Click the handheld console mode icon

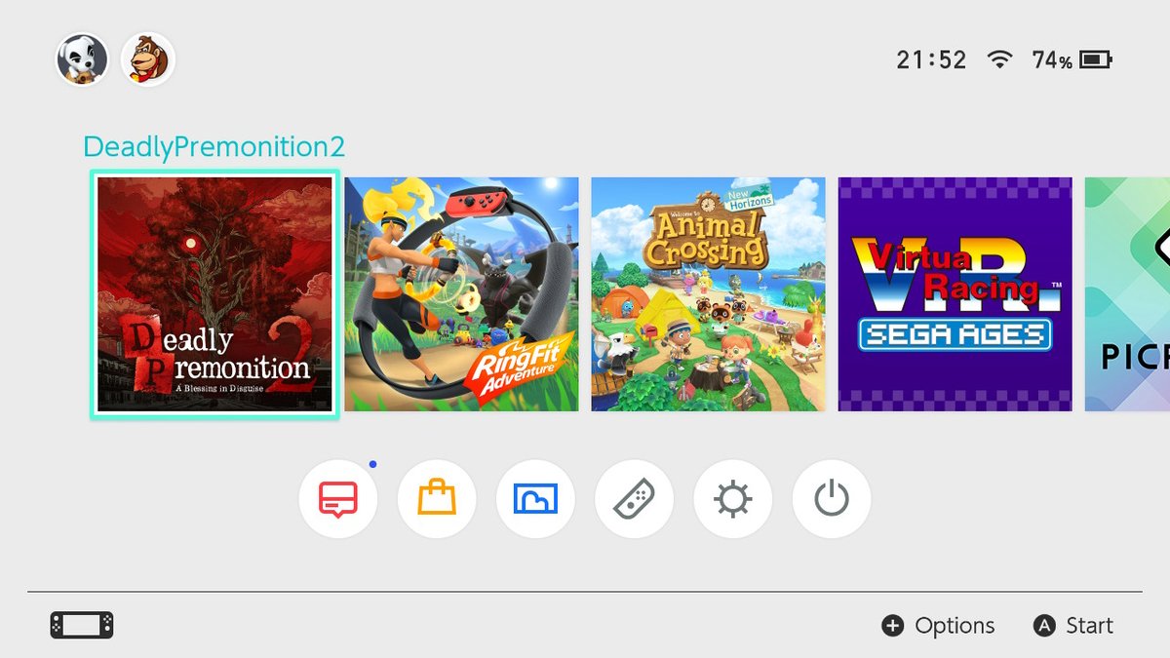[x=82, y=625]
